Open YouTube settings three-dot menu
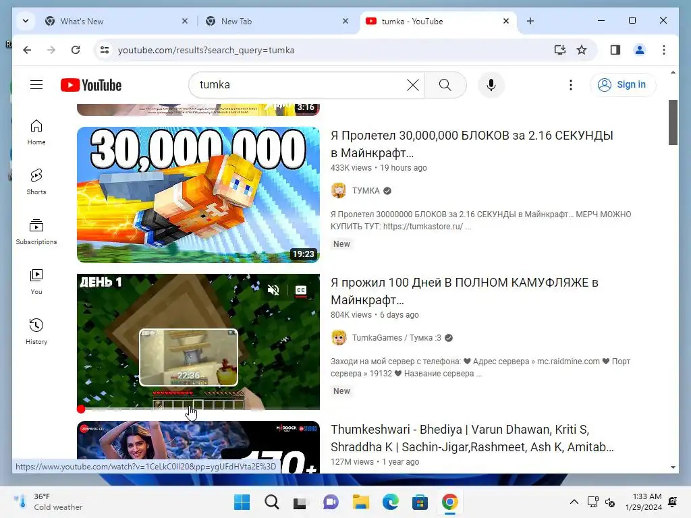Viewport: 691px width, 518px height. (x=571, y=84)
